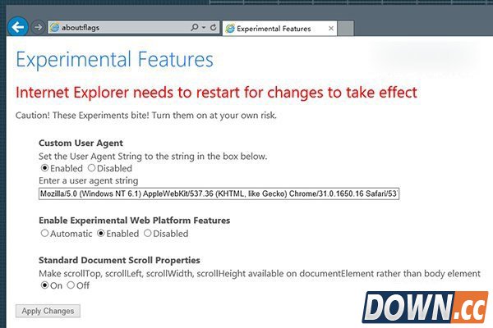Click the IE favicon on Experimental Features tab
This screenshot has width=493, height=328.
[x=229, y=28]
